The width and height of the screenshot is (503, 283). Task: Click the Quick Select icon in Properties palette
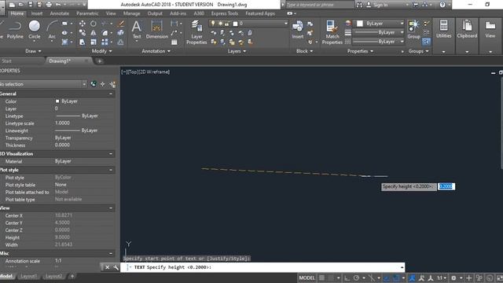tap(112, 84)
